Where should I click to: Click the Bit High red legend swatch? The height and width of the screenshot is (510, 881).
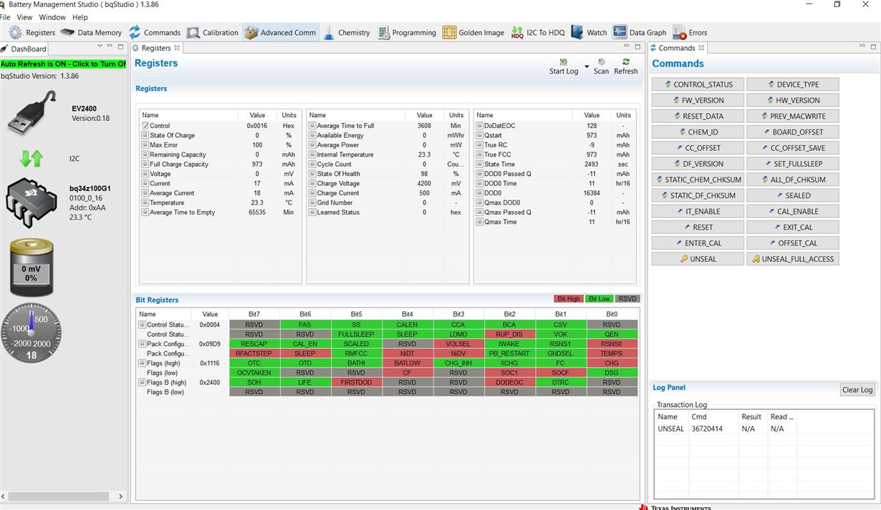point(569,299)
